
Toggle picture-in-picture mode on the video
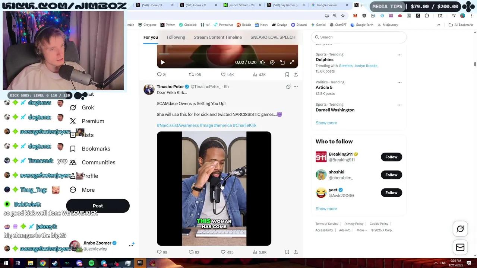point(282,62)
